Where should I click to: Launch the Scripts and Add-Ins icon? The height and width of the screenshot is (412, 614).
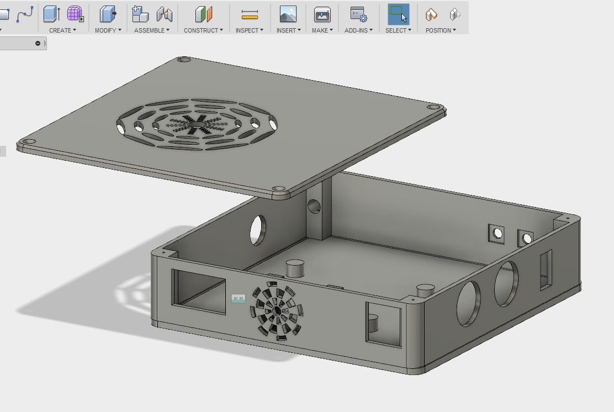pos(358,14)
